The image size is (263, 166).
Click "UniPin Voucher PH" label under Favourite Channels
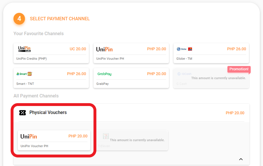coord(110,59)
